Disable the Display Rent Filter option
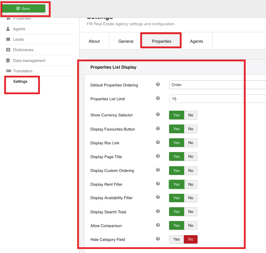The width and height of the screenshot is (266, 253). (x=191, y=184)
